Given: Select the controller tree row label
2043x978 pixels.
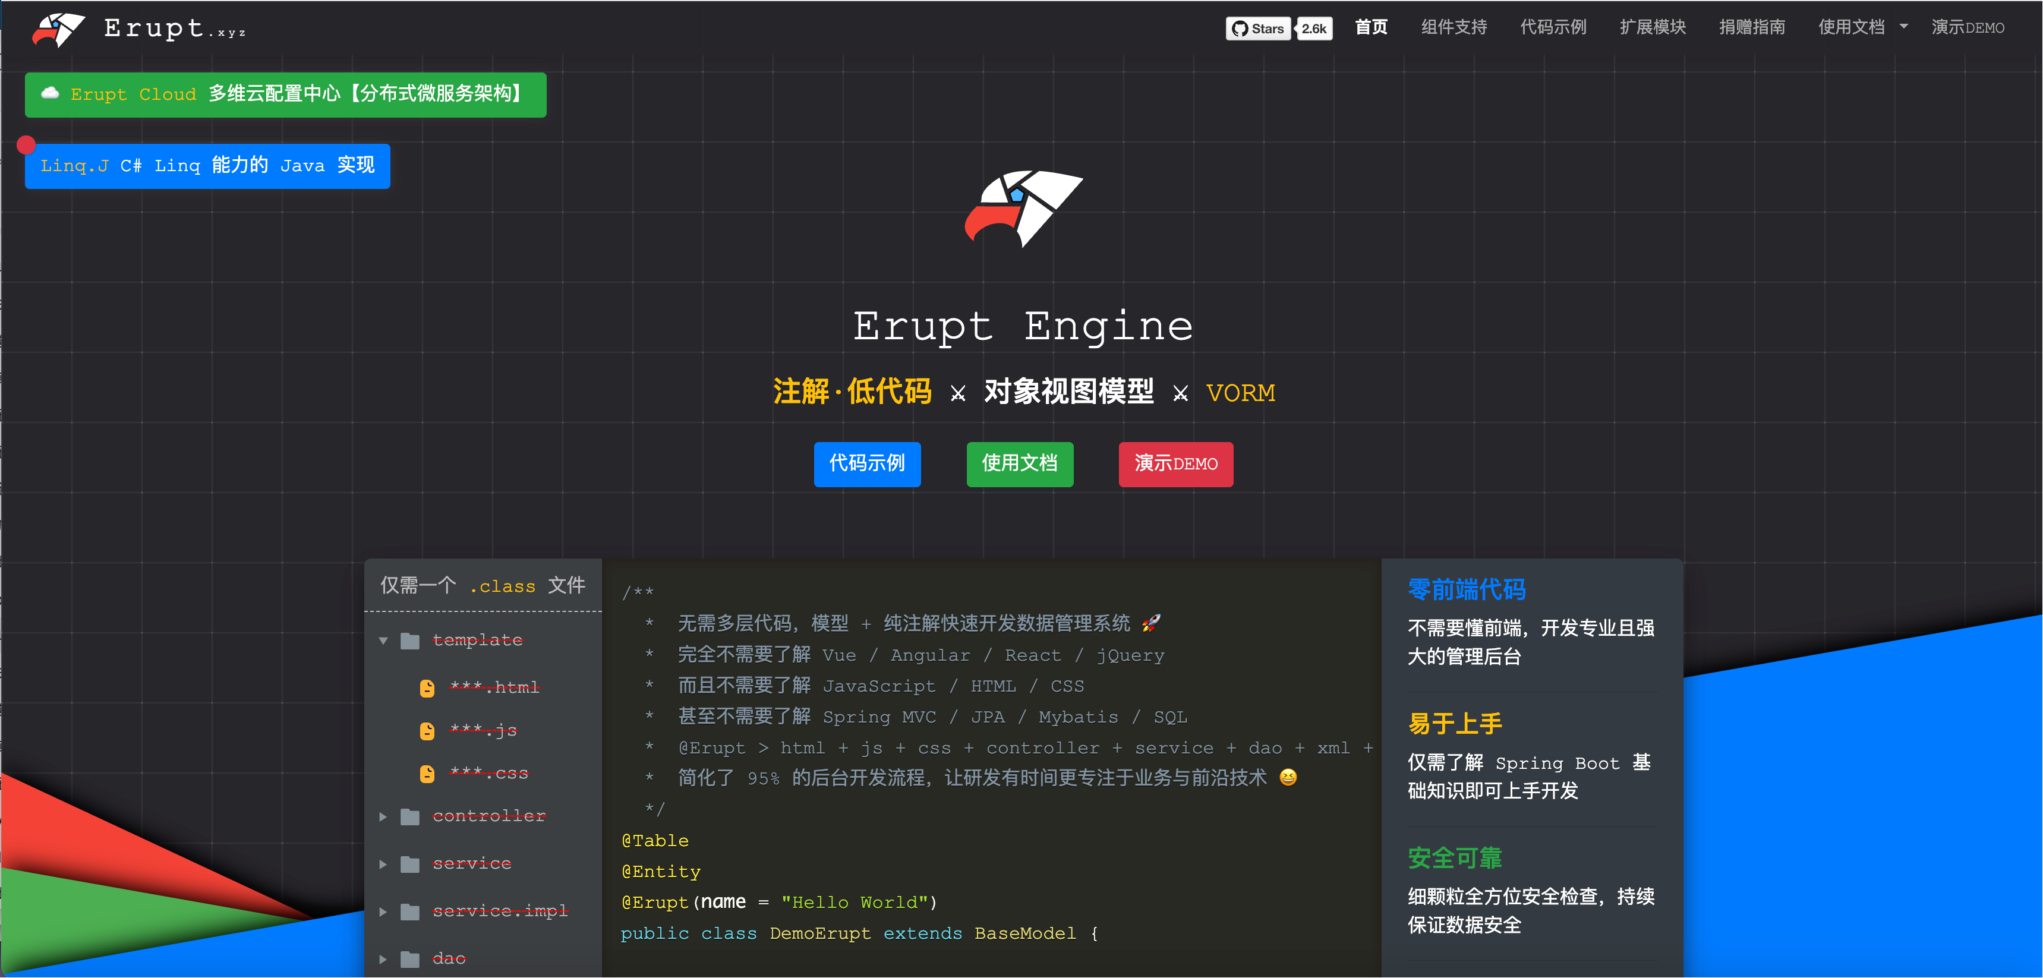Looking at the screenshot, I should click(488, 816).
